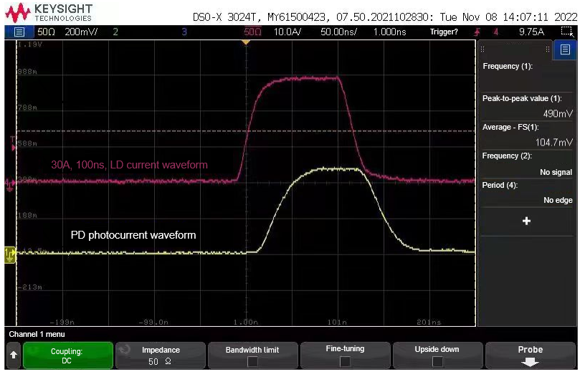Select the yellow channel 1 ground marker
The height and width of the screenshot is (372, 580).
[9, 252]
